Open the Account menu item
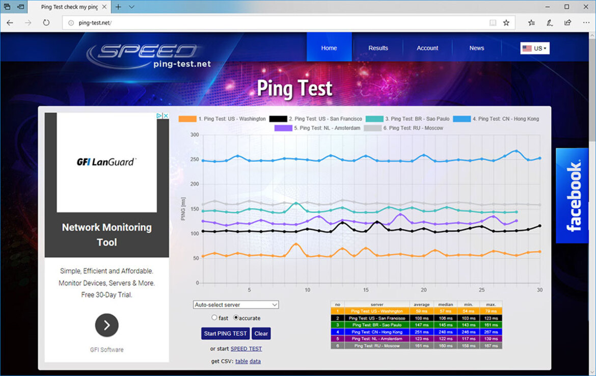Viewport: 596px width, 376px height. [x=427, y=48]
